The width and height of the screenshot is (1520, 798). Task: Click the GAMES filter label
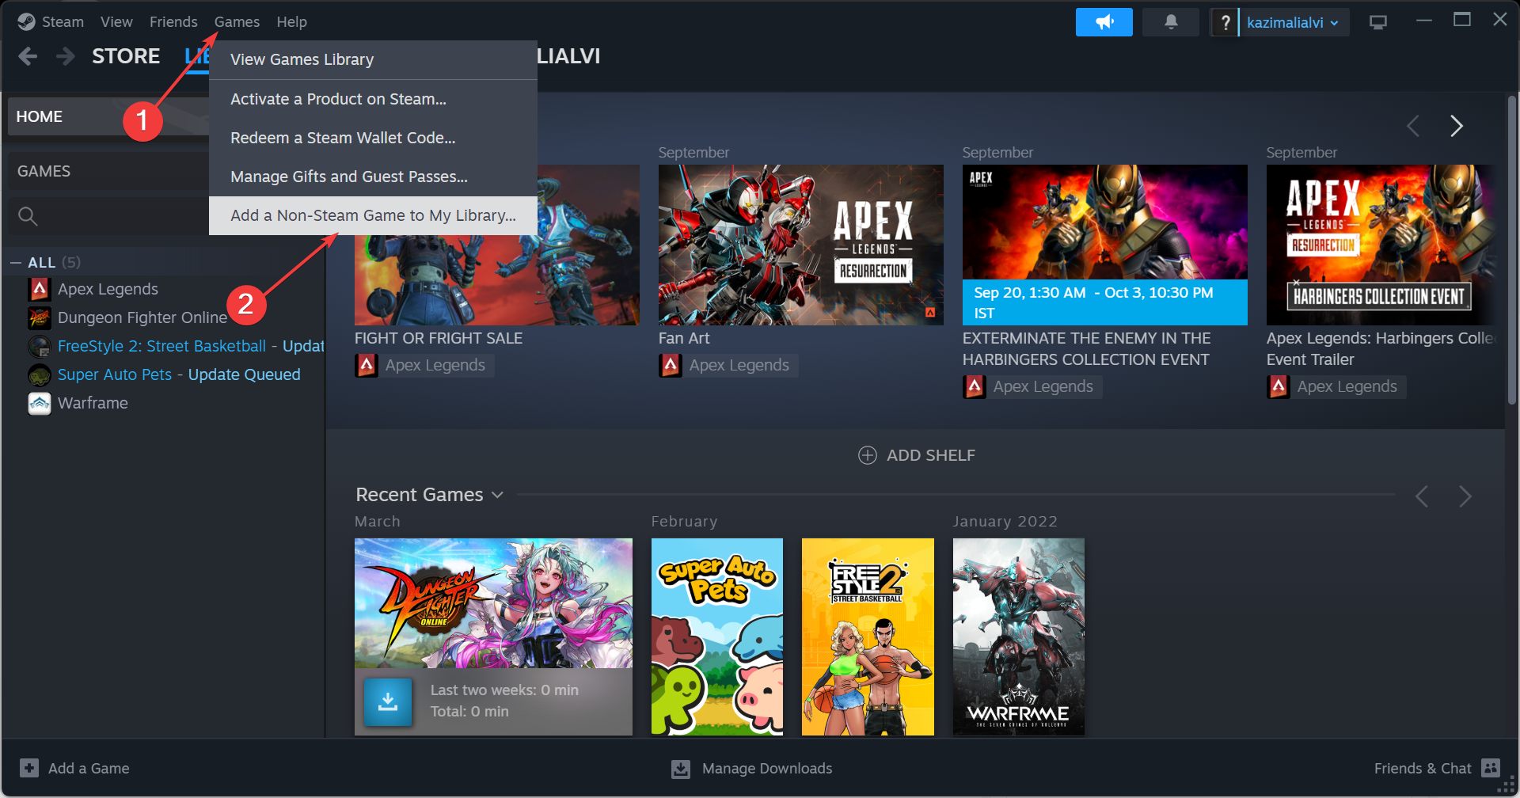44,171
